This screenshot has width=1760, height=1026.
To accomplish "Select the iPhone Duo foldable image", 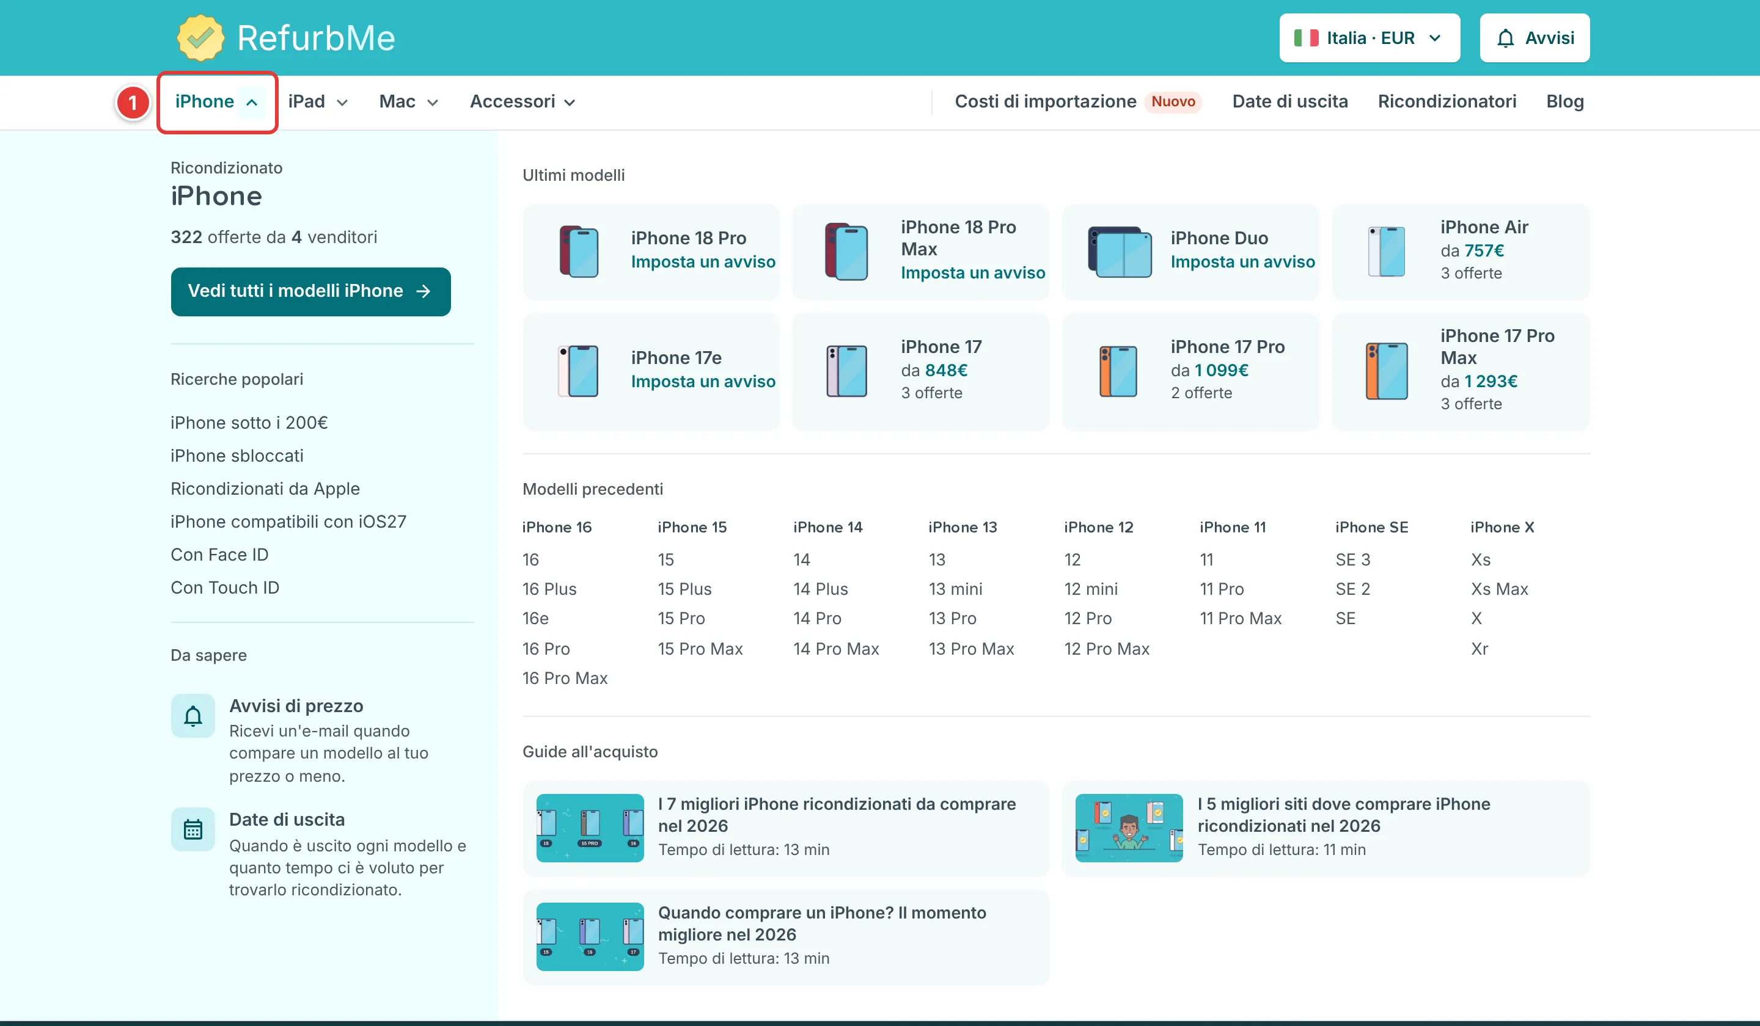I will pos(1120,251).
